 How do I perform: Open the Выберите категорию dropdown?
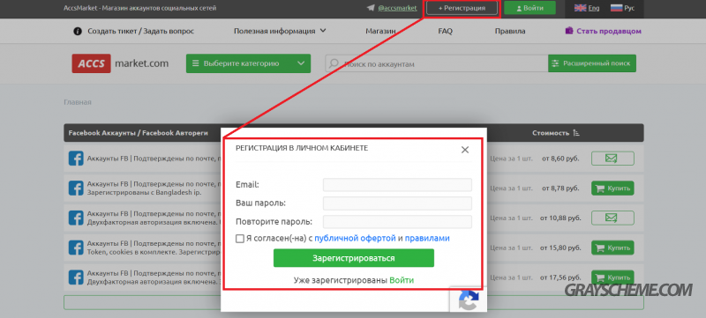pyautogui.click(x=248, y=63)
